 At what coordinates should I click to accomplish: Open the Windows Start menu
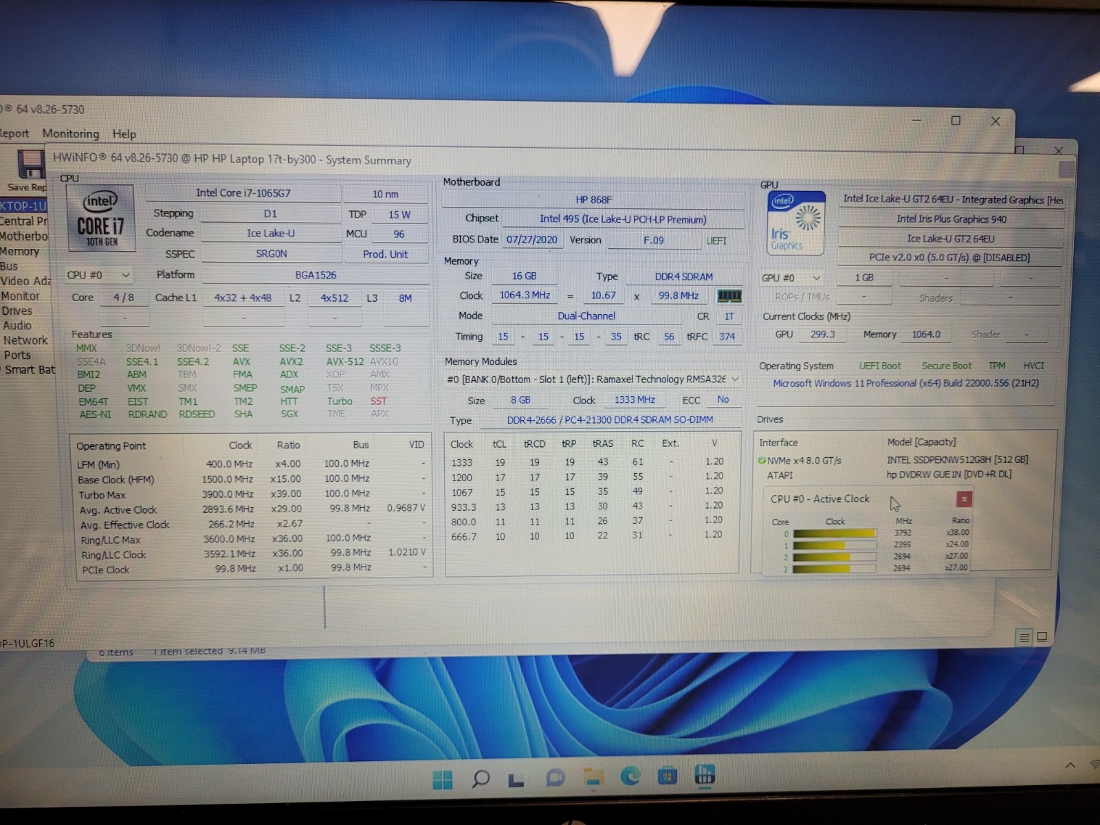(443, 780)
